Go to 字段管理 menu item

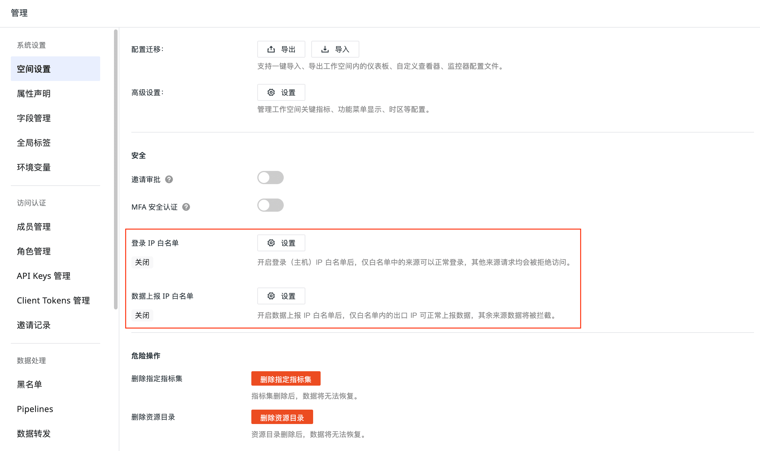[34, 118]
